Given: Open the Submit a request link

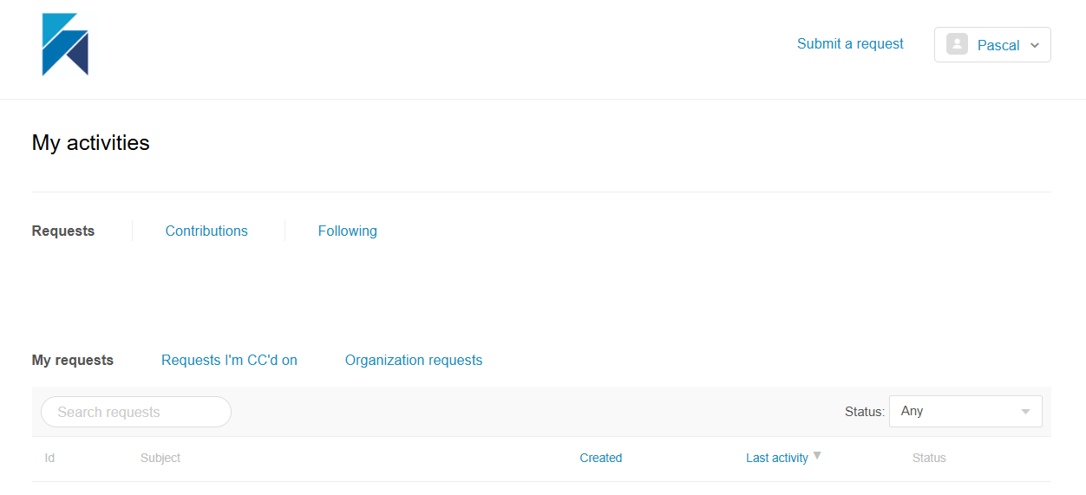Looking at the screenshot, I should 850,44.
